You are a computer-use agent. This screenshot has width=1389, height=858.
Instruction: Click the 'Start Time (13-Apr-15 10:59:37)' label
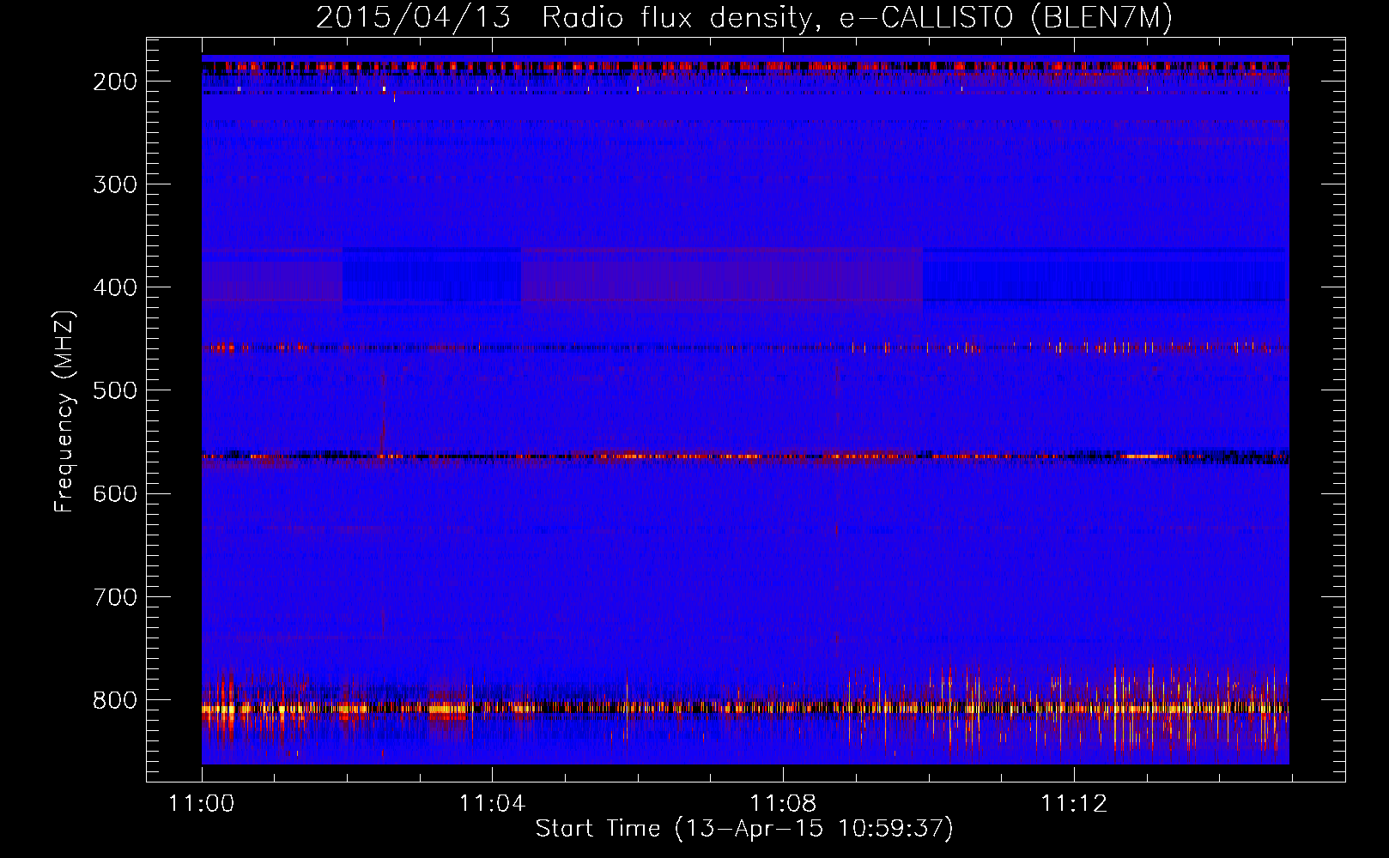pos(744,829)
